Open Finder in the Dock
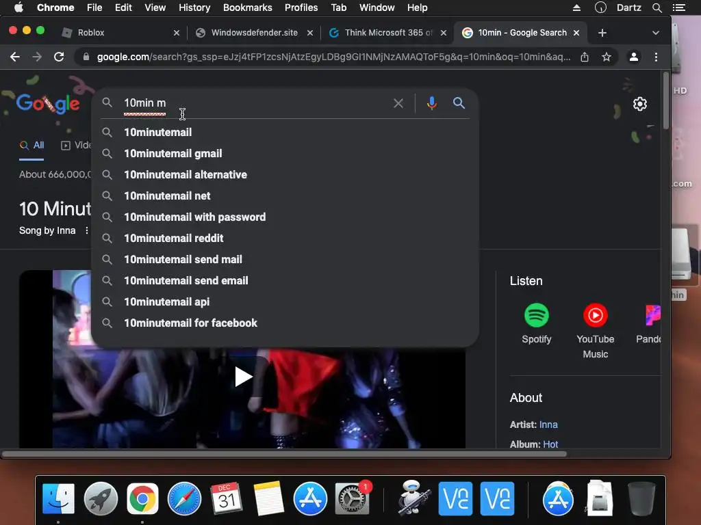 tap(59, 498)
